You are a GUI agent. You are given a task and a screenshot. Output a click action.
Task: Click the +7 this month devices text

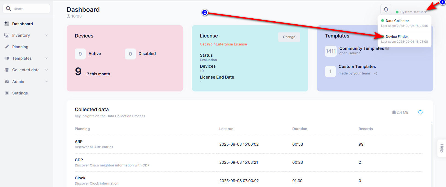click(x=97, y=74)
